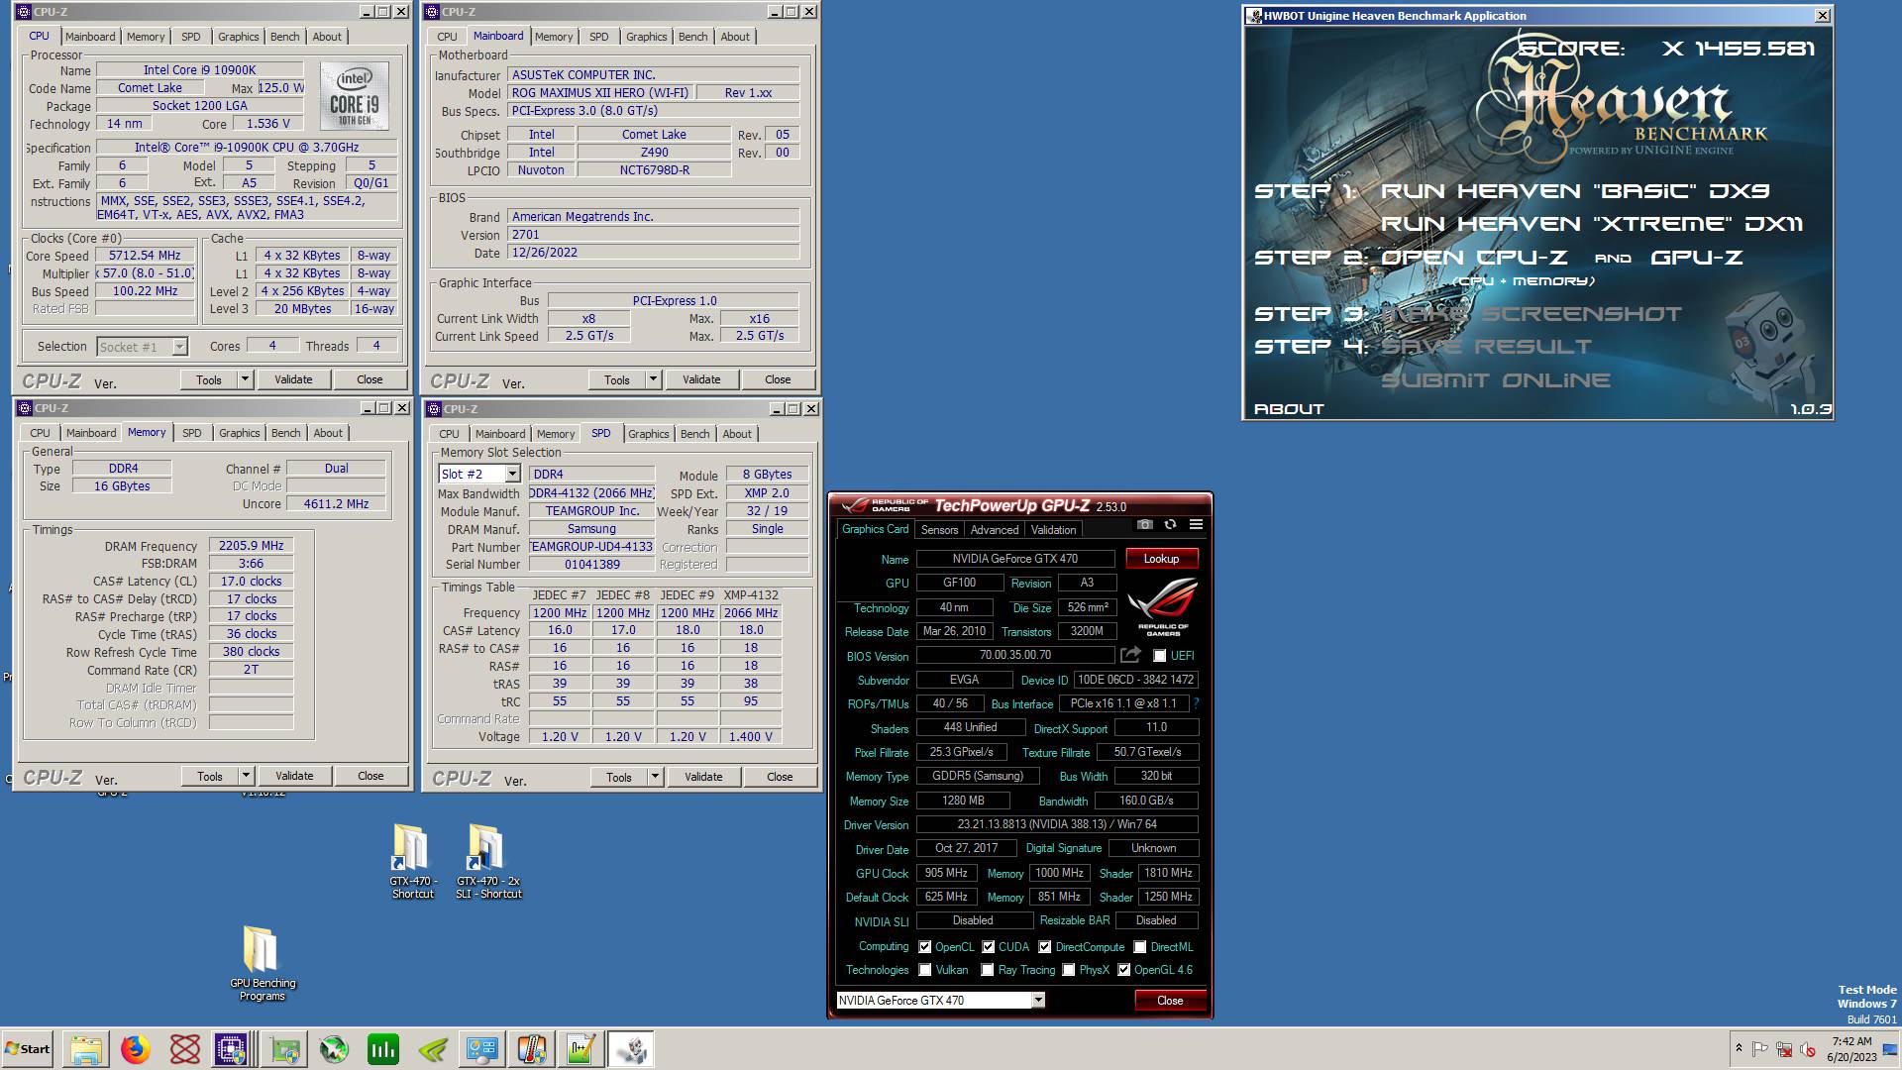
Task: Click the thermometer taskbar icon
Action: [x=532, y=1049]
